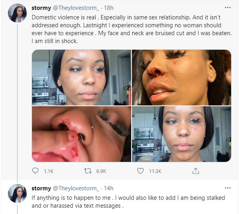Open the three-dot menu on 18h tweet

[x=228, y=8]
